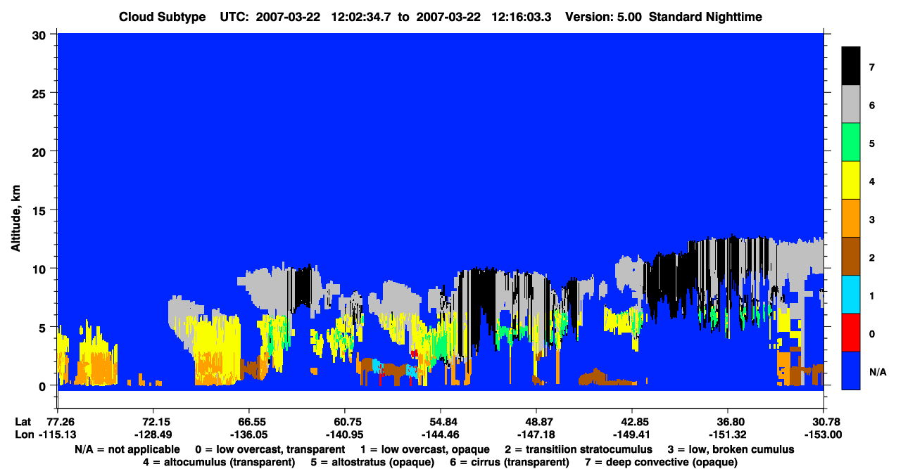
Task: Click '2 = transitiion stratocumulus' legend text
Action: click(x=579, y=449)
